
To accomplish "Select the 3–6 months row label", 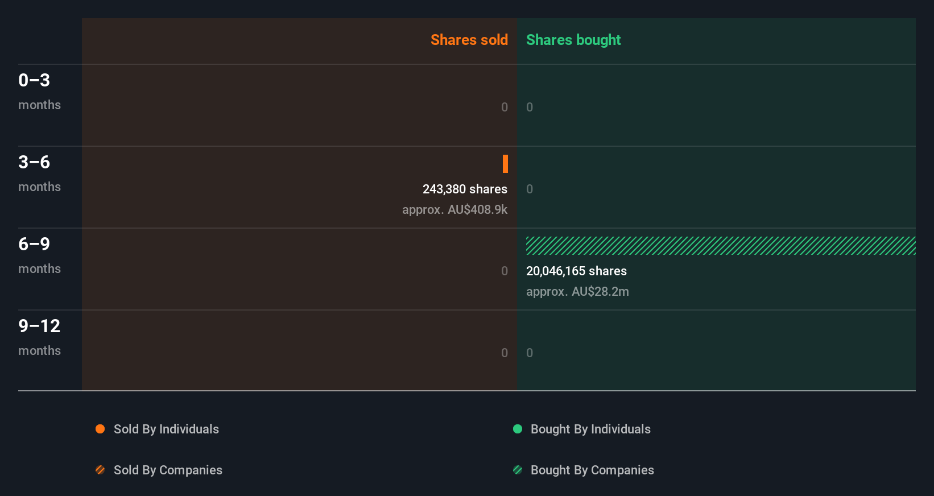I will (39, 173).
